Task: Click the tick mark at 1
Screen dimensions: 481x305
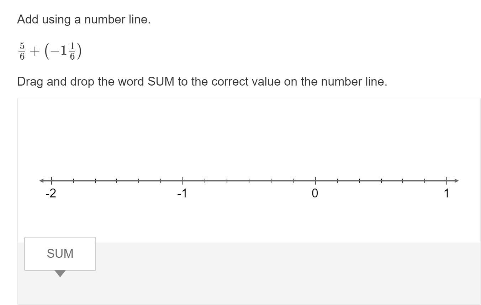Action: (x=447, y=181)
